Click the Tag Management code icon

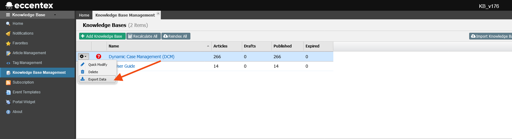click(x=8, y=63)
